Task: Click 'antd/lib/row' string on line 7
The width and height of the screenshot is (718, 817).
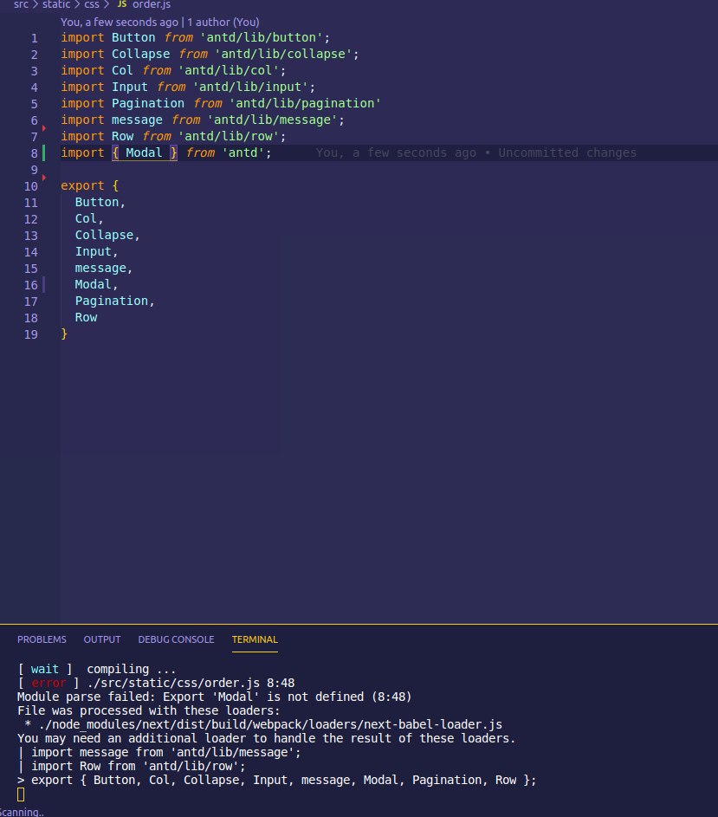Action: 229,136
